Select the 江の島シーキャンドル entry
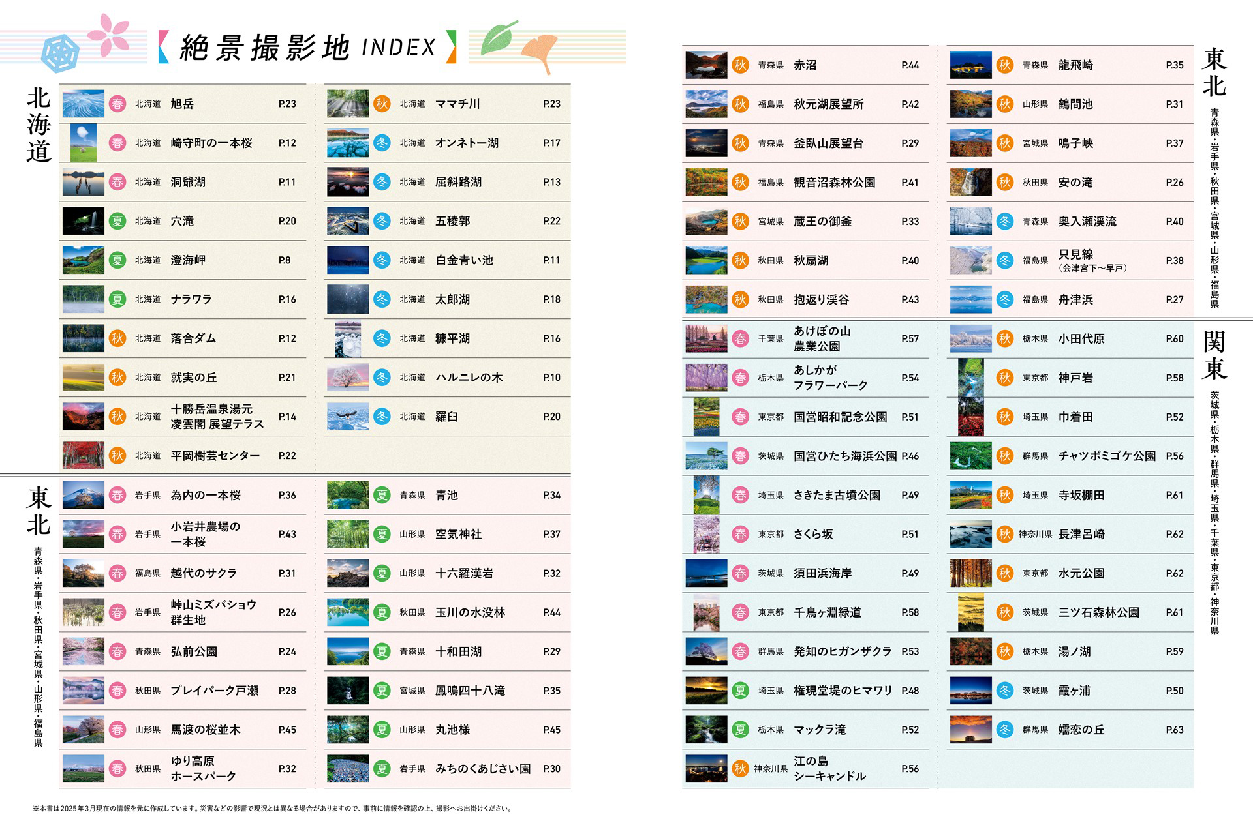 pyautogui.click(x=829, y=769)
